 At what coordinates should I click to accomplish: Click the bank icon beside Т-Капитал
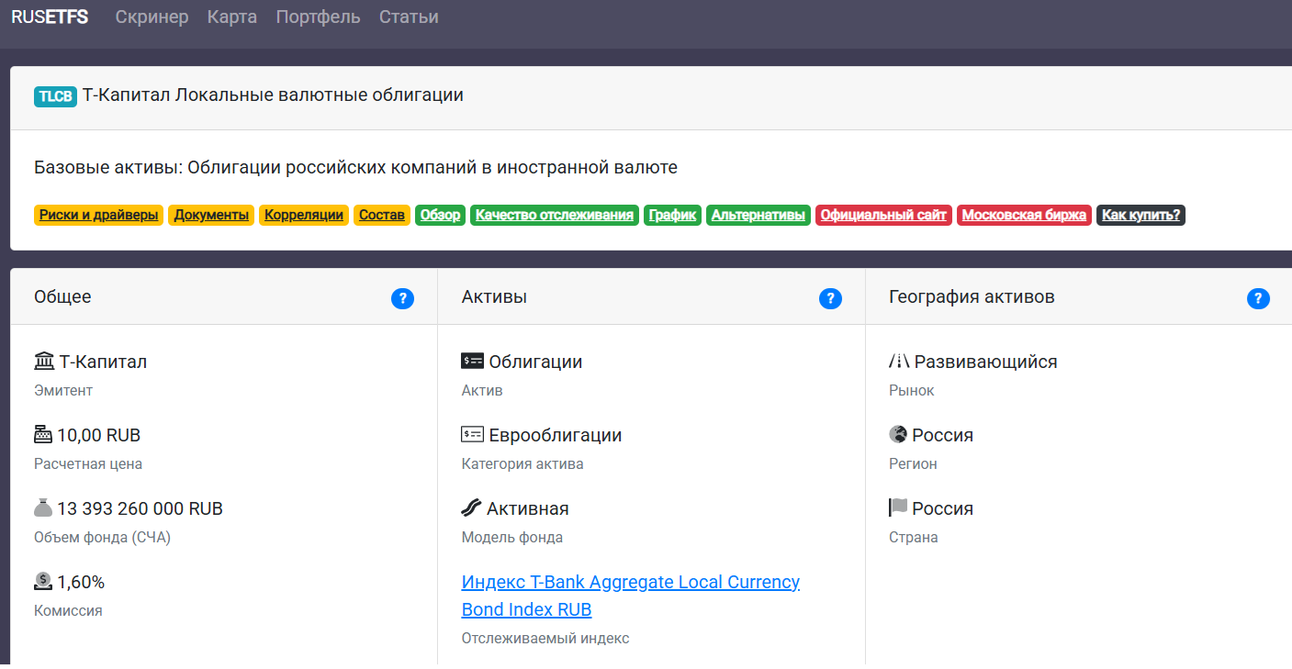pos(44,362)
